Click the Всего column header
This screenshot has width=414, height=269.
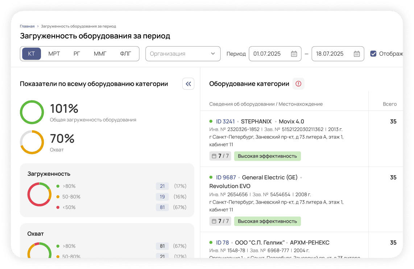click(x=390, y=104)
